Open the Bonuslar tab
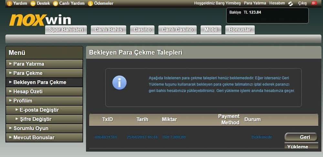323x157 pixels. tap(240, 30)
